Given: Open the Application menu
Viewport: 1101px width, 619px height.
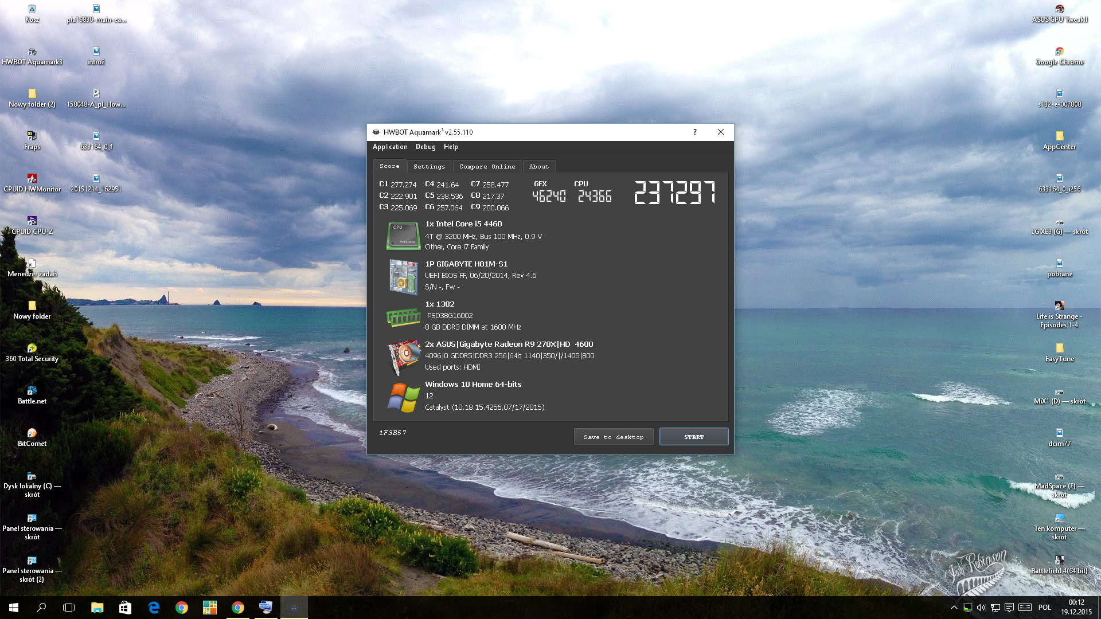Looking at the screenshot, I should pos(390,147).
